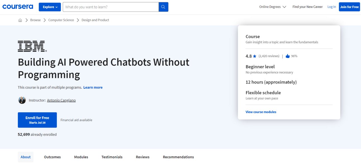Screen dimensions: 361x165
Task: Click Enroll for Free button
Action: pos(37,120)
